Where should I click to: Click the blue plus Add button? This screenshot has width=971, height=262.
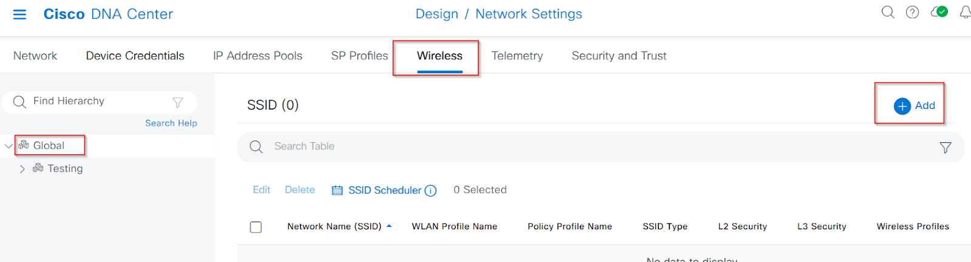(x=915, y=106)
